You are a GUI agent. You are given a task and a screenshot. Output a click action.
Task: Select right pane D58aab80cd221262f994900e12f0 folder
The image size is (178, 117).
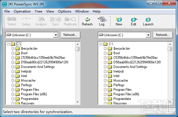(137, 62)
